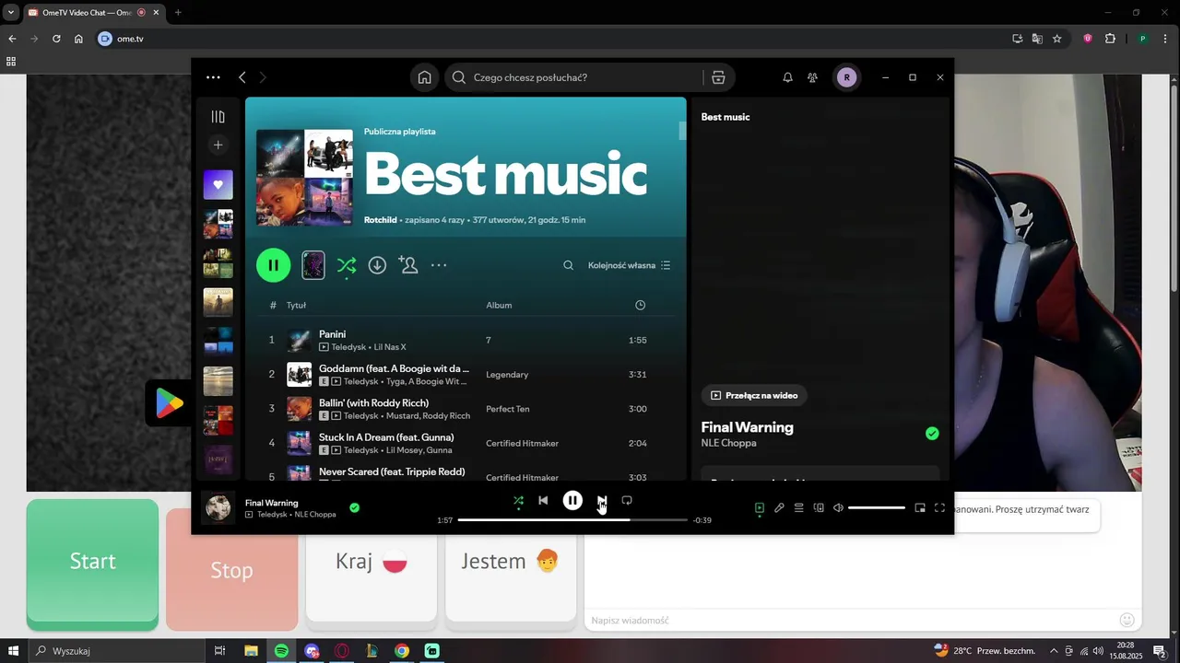
Task: Seek within the song progress bar
Action: 572,520
